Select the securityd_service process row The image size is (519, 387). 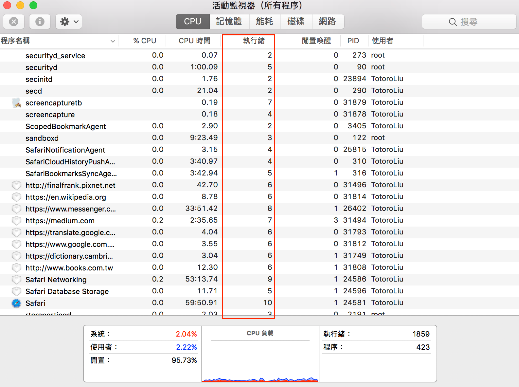tap(259, 55)
